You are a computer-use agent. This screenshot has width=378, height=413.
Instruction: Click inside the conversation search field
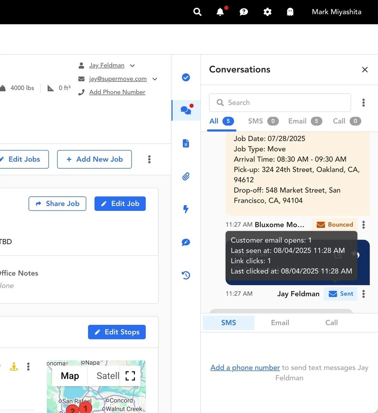point(280,102)
